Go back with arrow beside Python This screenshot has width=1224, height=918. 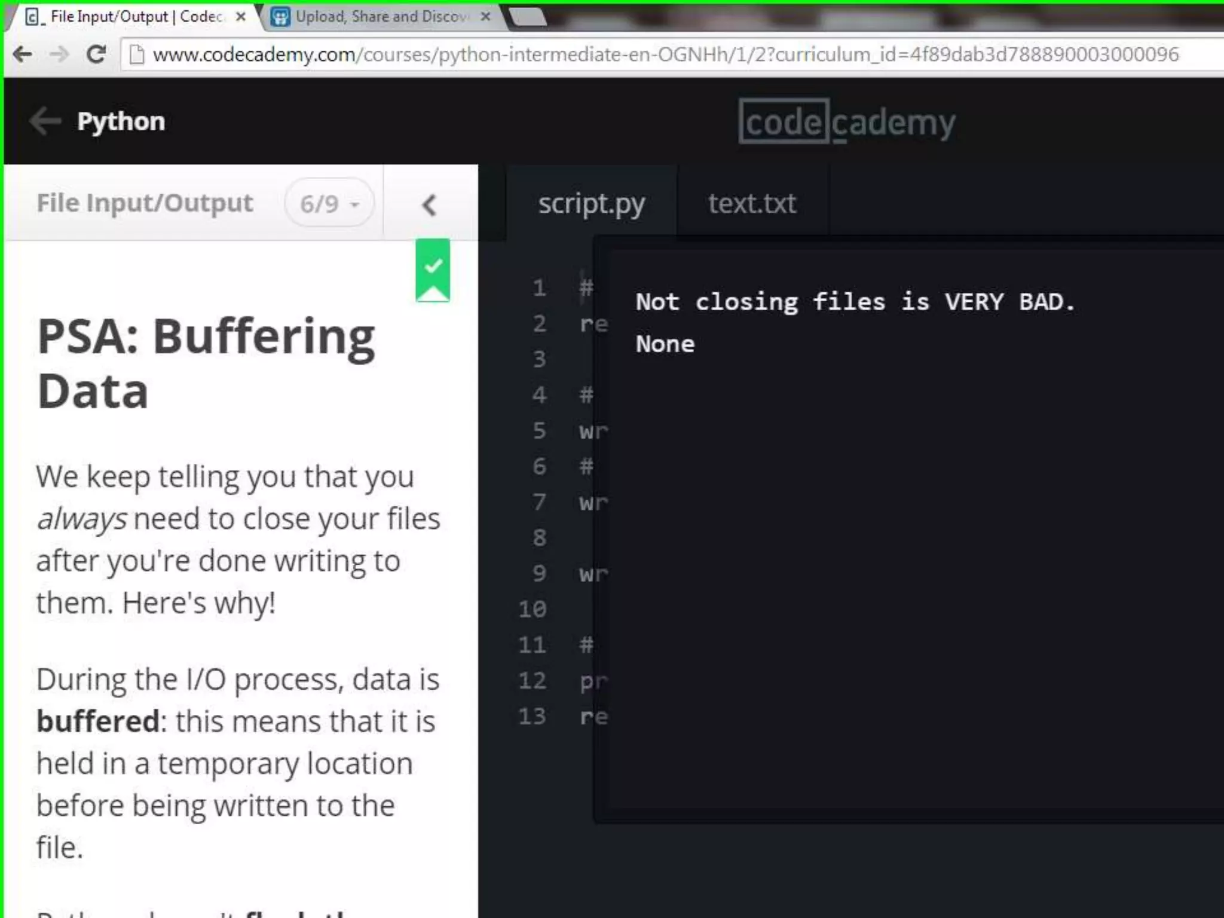tap(45, 121)
